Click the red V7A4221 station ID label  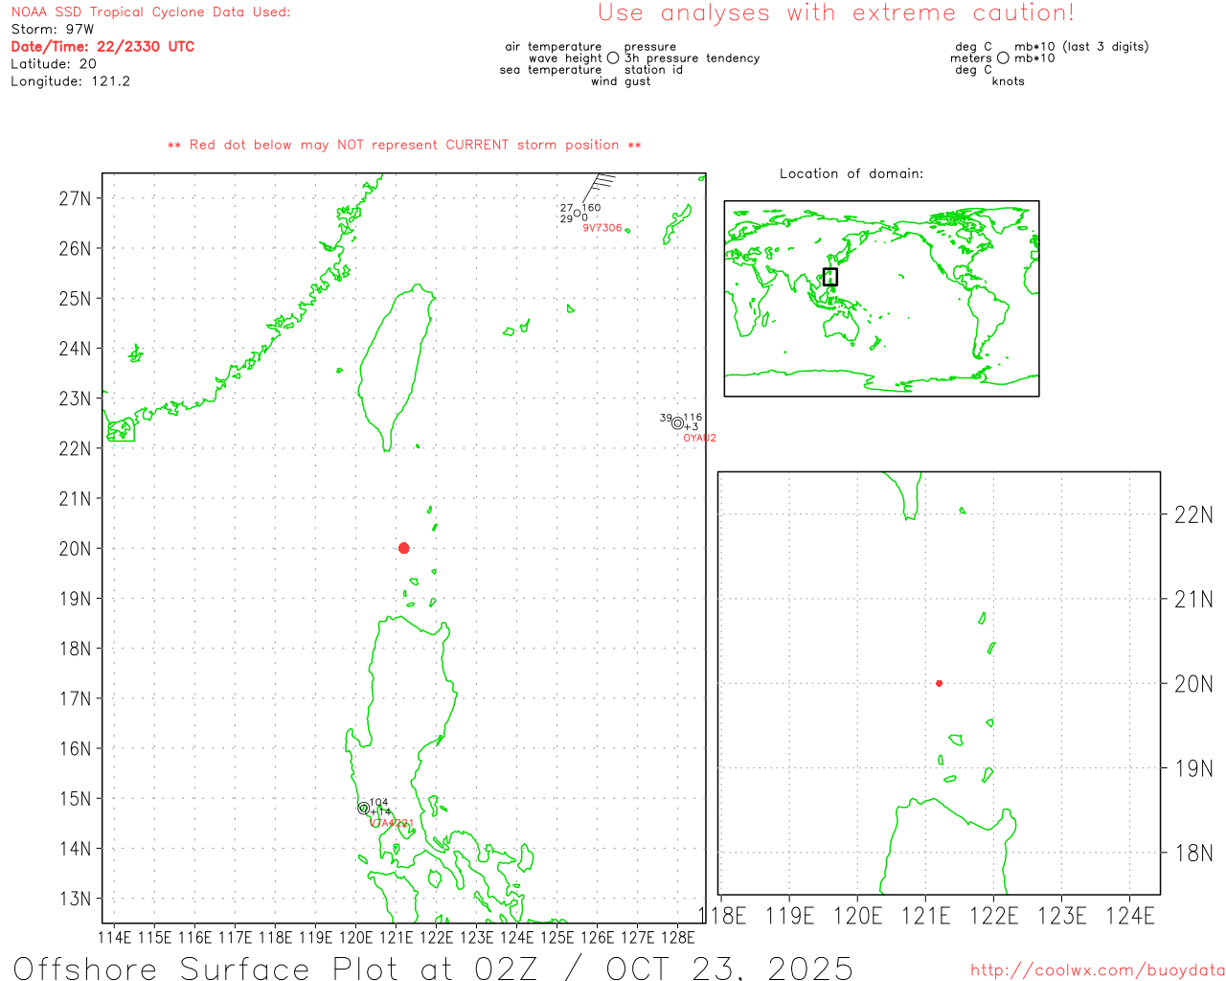[x=392, y=823]
